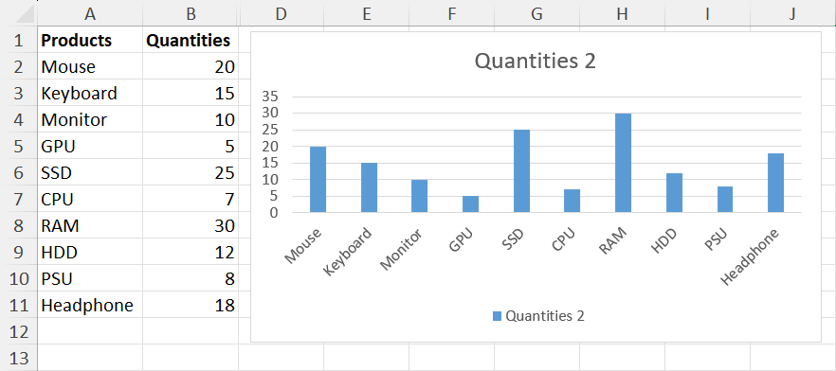The height and width of the screenshot is (371, 836).
Task: Select the CPU bar in the chart
Action: 572,201
